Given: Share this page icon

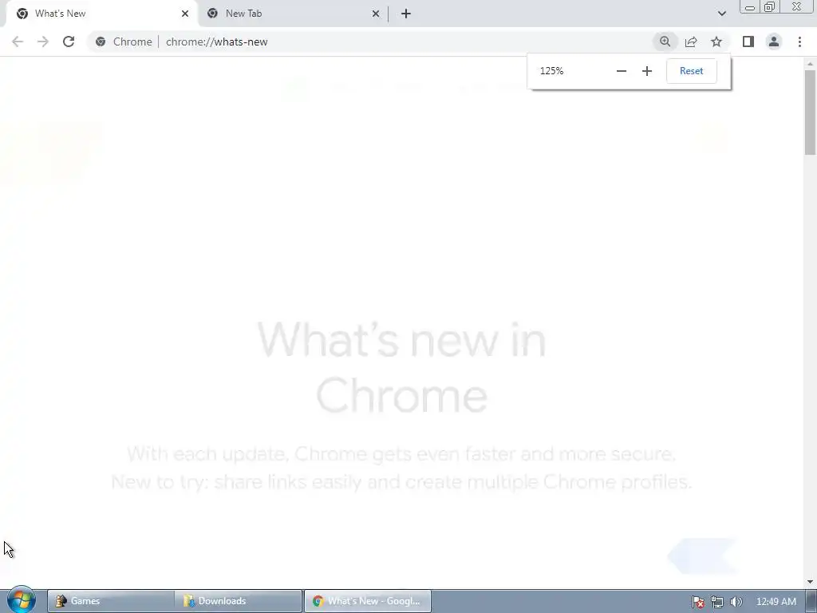Looking at the screenshot, I should tap(691, 42).
